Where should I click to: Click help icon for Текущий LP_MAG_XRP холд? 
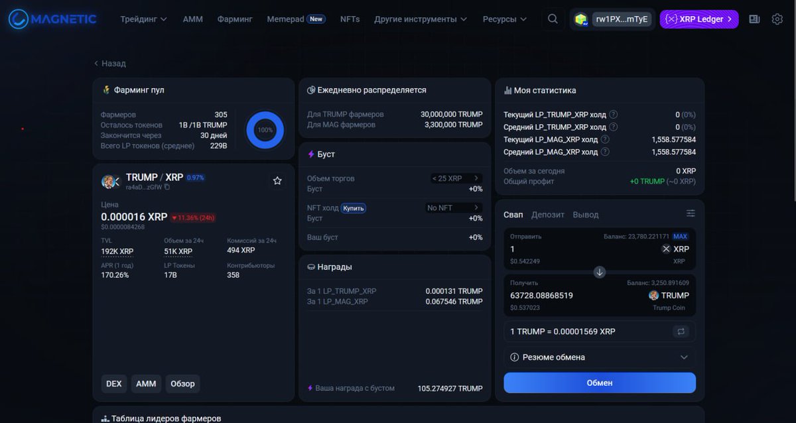click(605, 139)
